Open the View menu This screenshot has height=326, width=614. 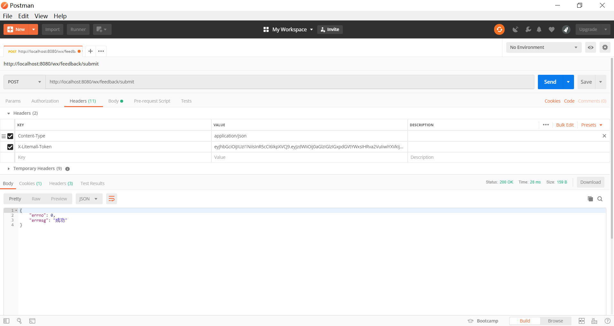point(41,16)
